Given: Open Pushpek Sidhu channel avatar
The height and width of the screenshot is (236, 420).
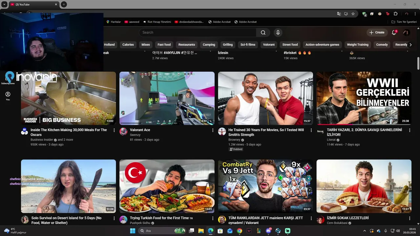Looking at the screenshot, I should [x=123, y=220].
